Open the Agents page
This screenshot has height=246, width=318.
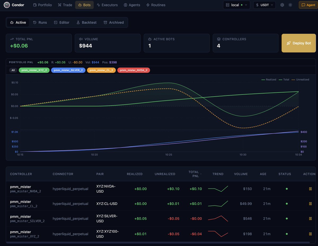(x=132, y=5)
